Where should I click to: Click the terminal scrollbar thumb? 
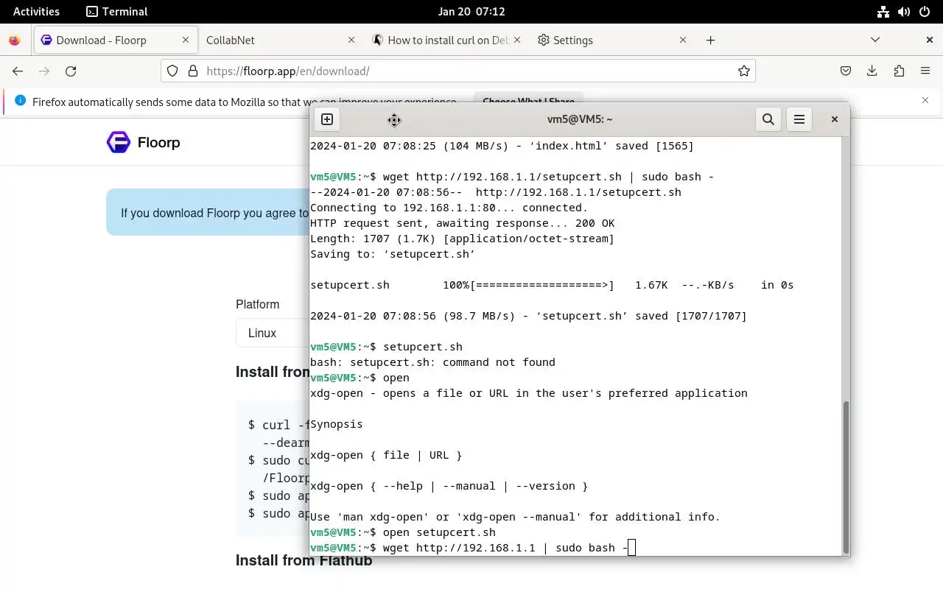point(846,477)
